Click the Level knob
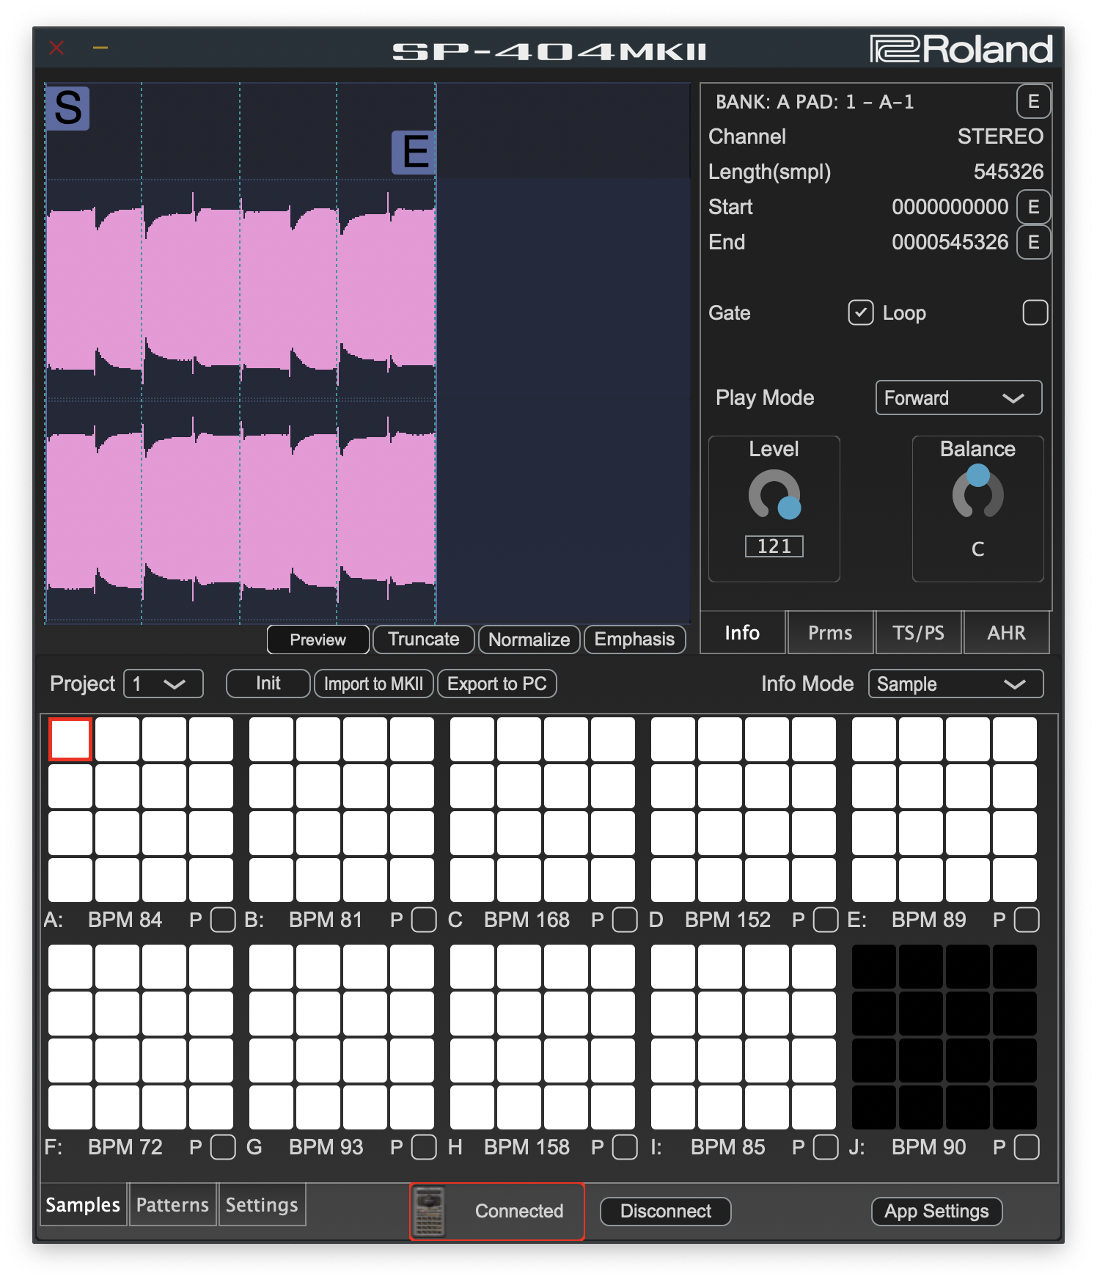The image size is (1097, 1282). point(774,496)
